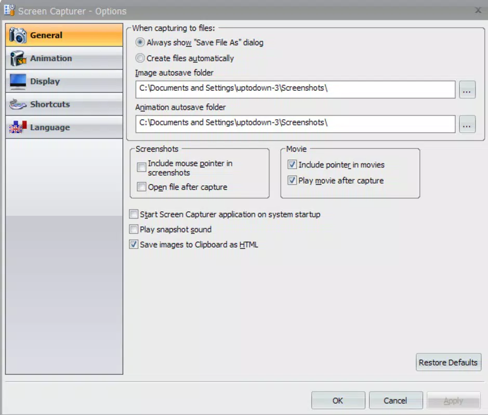Cancel the Options dialog

click(x=395, y=400)
